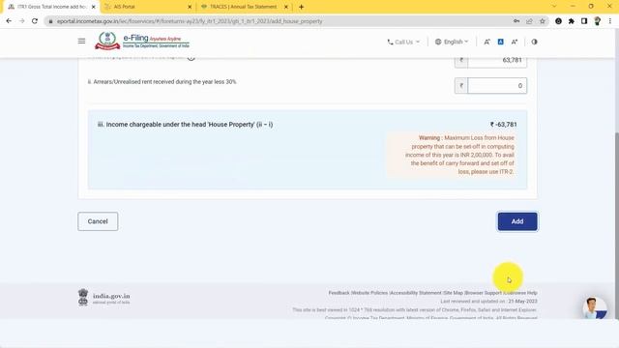Click the rupee symbol beside Arrears field
619x348 pixels.
click(x=461, y=86)
